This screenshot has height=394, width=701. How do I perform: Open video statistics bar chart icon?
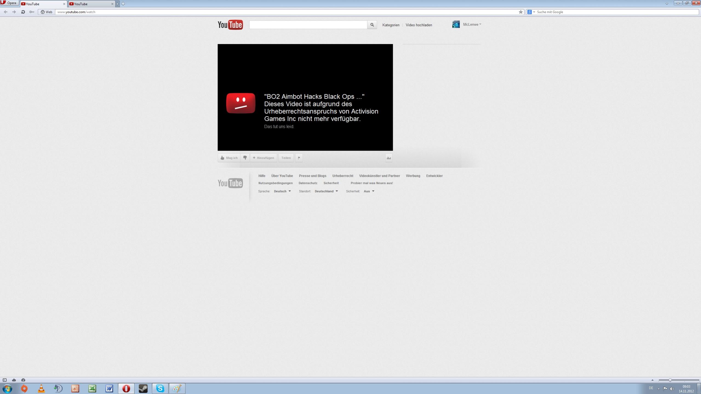[x=388, y=158]
